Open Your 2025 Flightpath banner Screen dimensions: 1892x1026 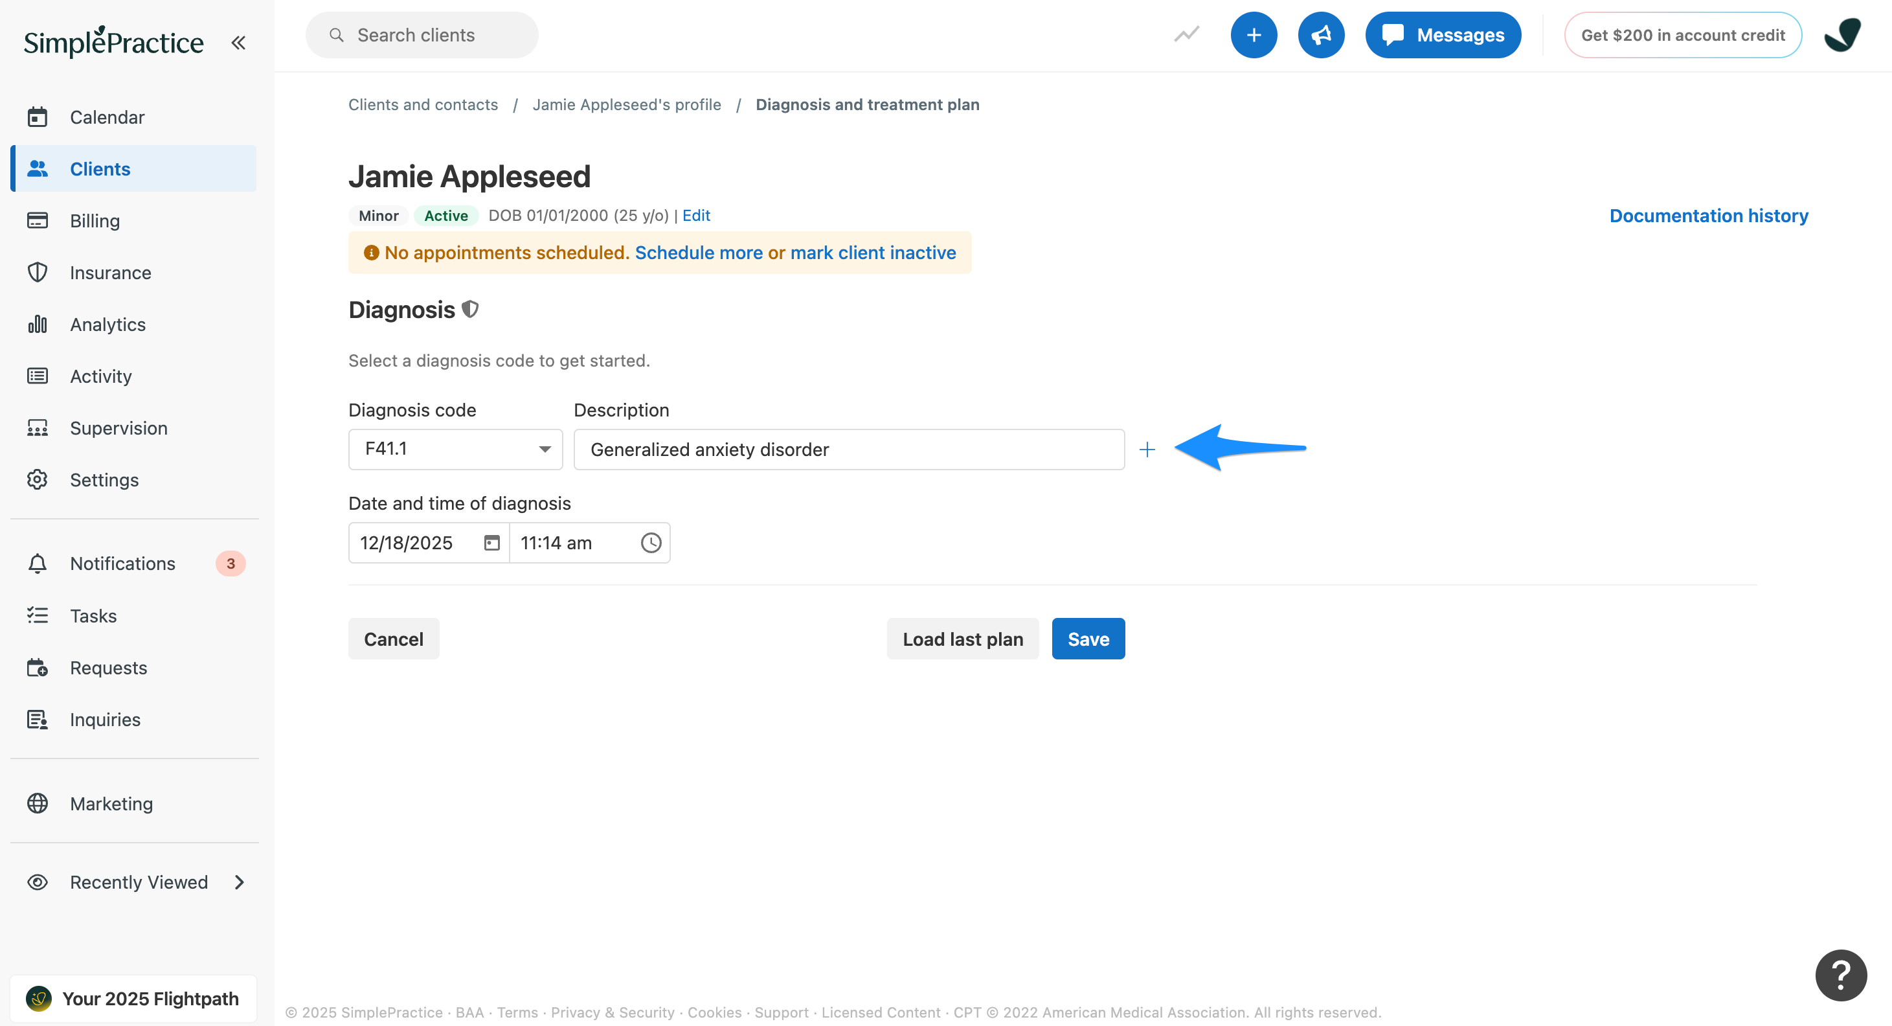tap(133, 998)
